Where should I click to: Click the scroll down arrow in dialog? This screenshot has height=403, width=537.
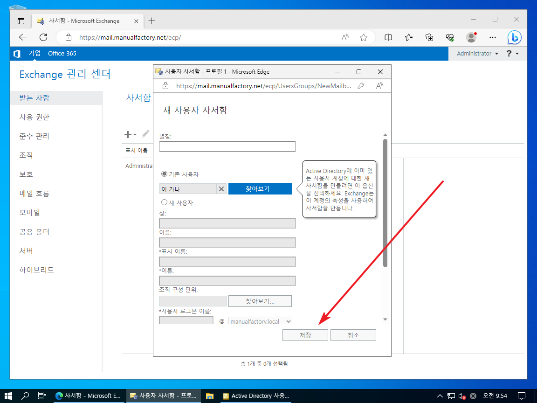coord(386,320)
